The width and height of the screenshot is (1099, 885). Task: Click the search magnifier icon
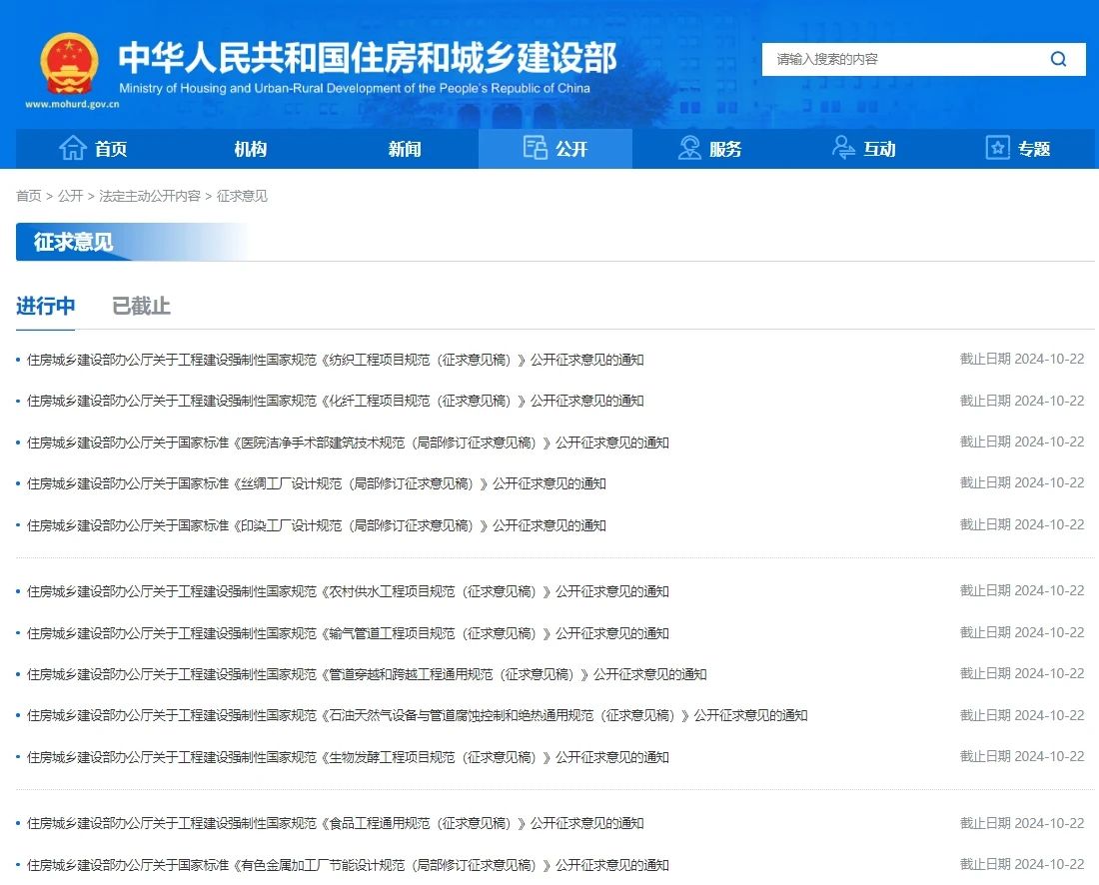1058,59
